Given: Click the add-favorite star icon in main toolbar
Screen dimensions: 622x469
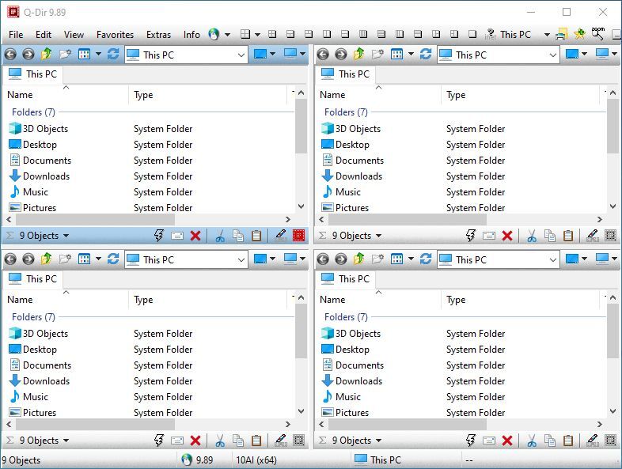Looking at the screenshot, I should coord(579,34).
